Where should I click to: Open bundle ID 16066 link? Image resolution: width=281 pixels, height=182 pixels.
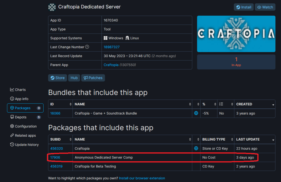click(55, 113)
